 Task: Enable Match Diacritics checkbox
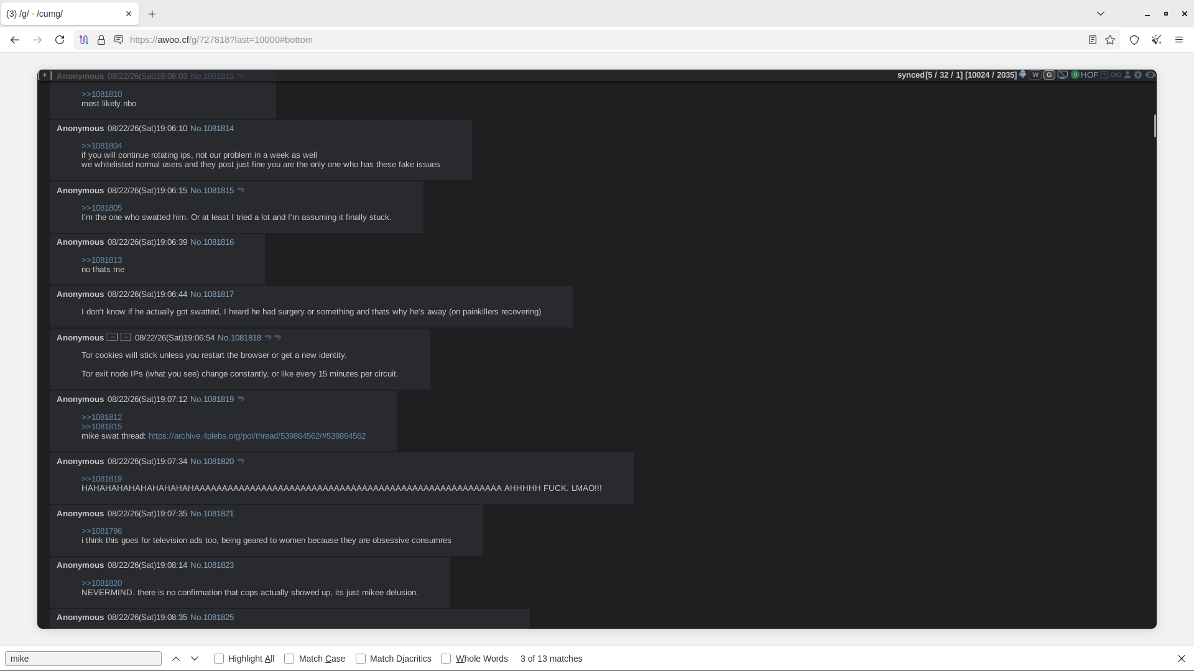coord(361,659)
